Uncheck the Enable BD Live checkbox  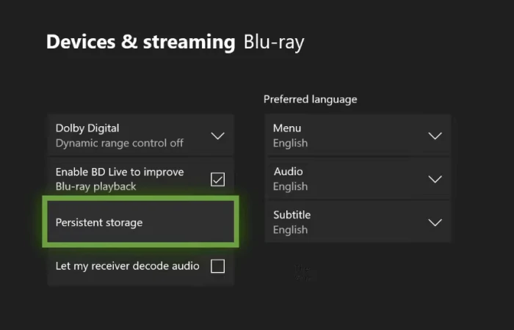(x=217, y=179)
